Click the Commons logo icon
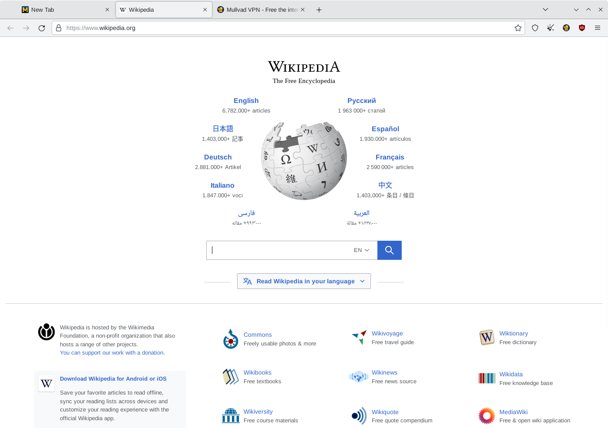The width and height of the screenshot is (608, 428). point(231,339)
